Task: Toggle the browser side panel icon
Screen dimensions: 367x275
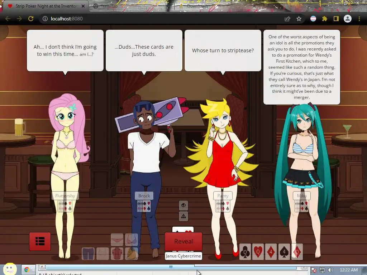Action: (336, 19)
